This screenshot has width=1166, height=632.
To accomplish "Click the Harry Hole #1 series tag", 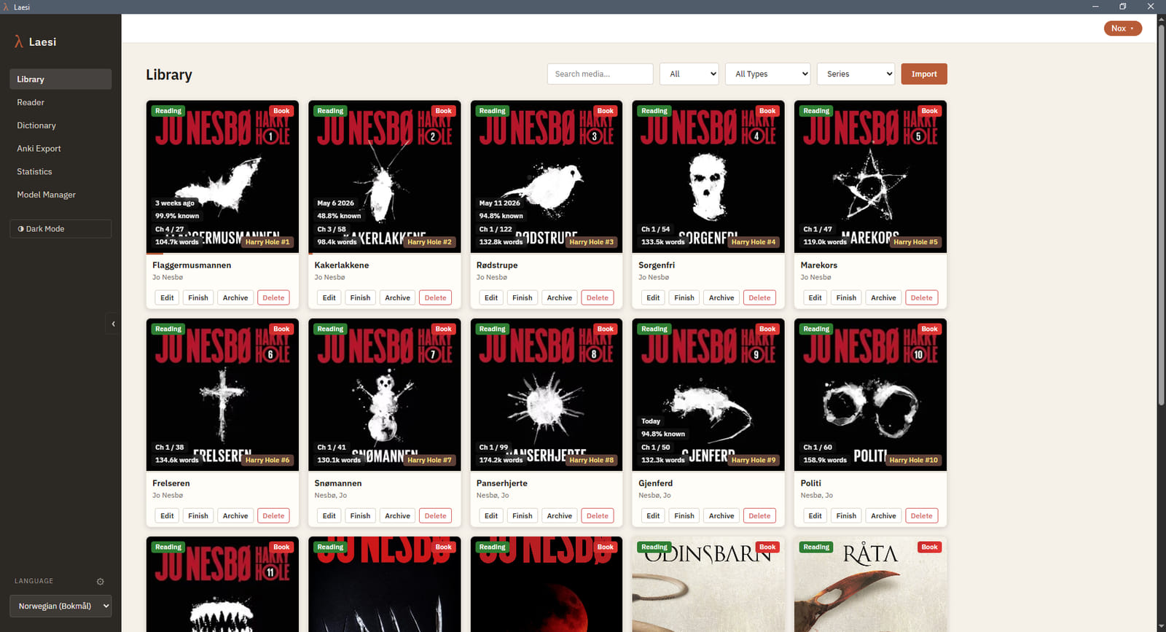I will pos(267,242).
